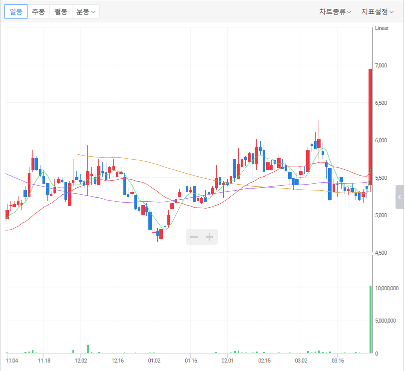Click the 03.16 date label

(x=338, y=361)
